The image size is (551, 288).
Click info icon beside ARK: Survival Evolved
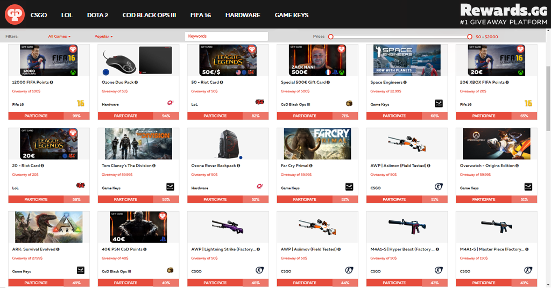pyautogui.click(x=58, y=249)
